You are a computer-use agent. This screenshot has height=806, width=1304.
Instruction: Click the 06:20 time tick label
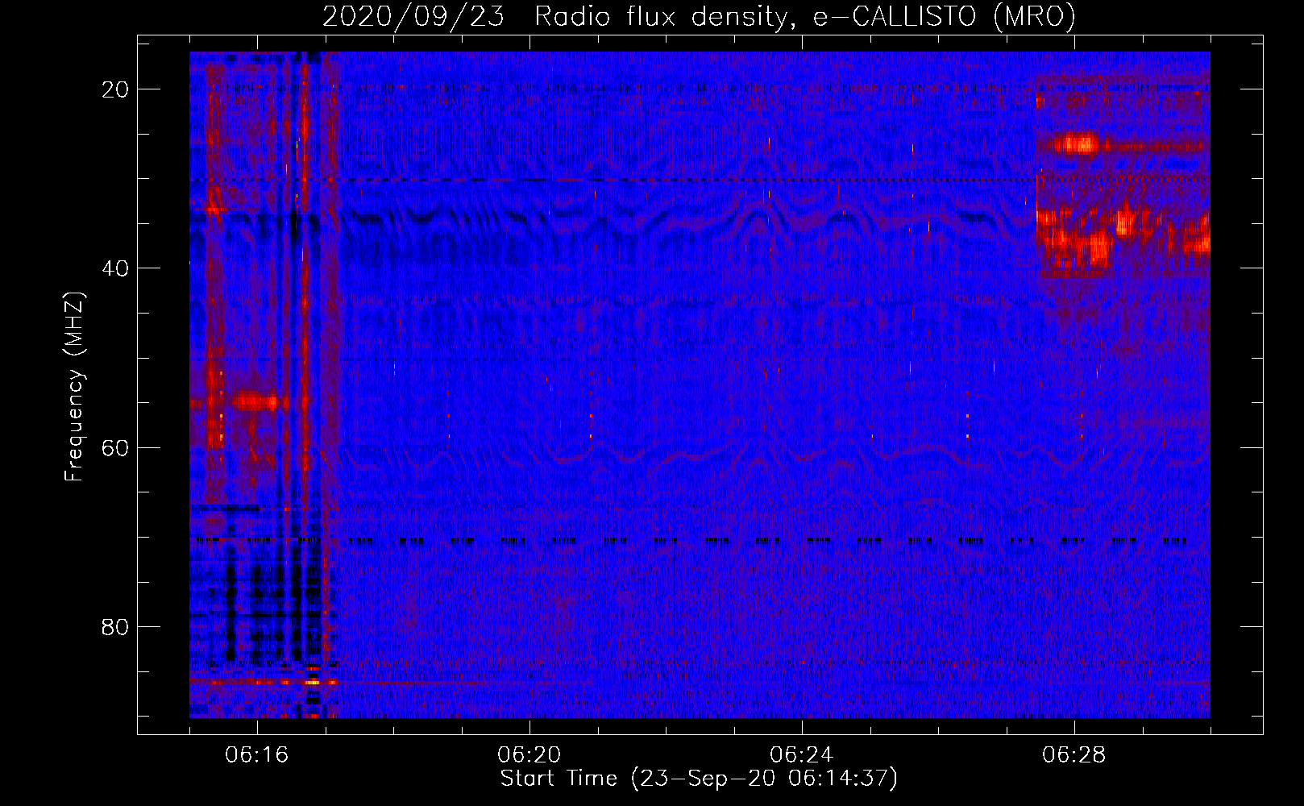click(x=529, y=755)
